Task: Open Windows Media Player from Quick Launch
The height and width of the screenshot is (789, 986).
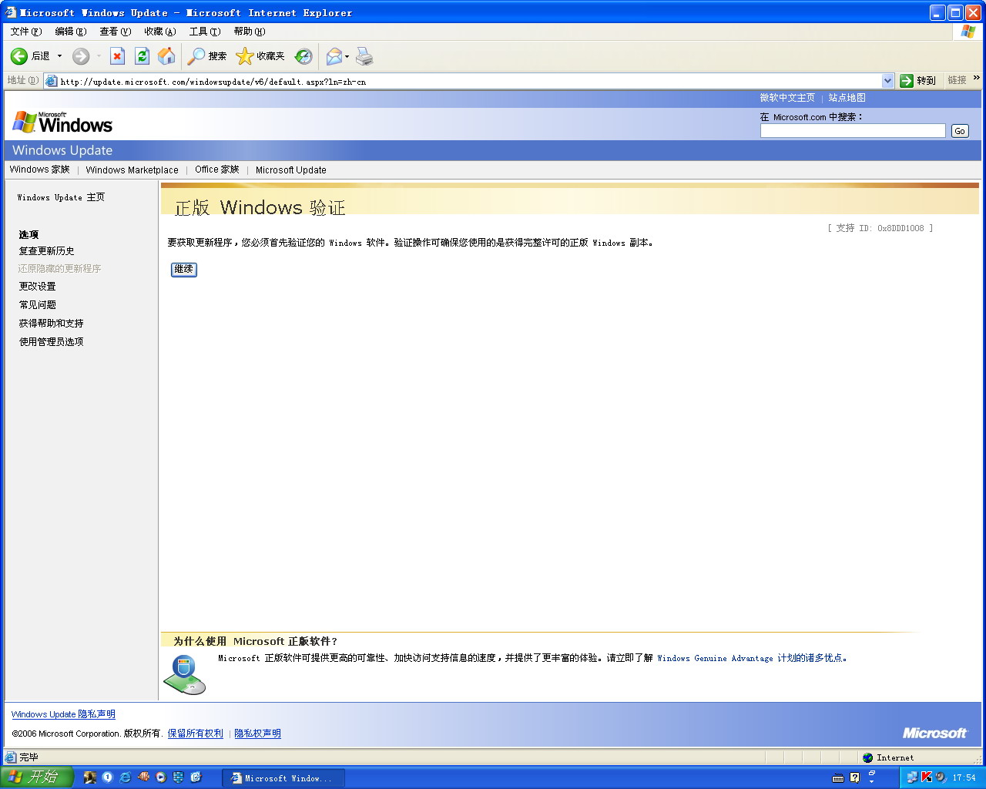Action: tap(160, 777)
